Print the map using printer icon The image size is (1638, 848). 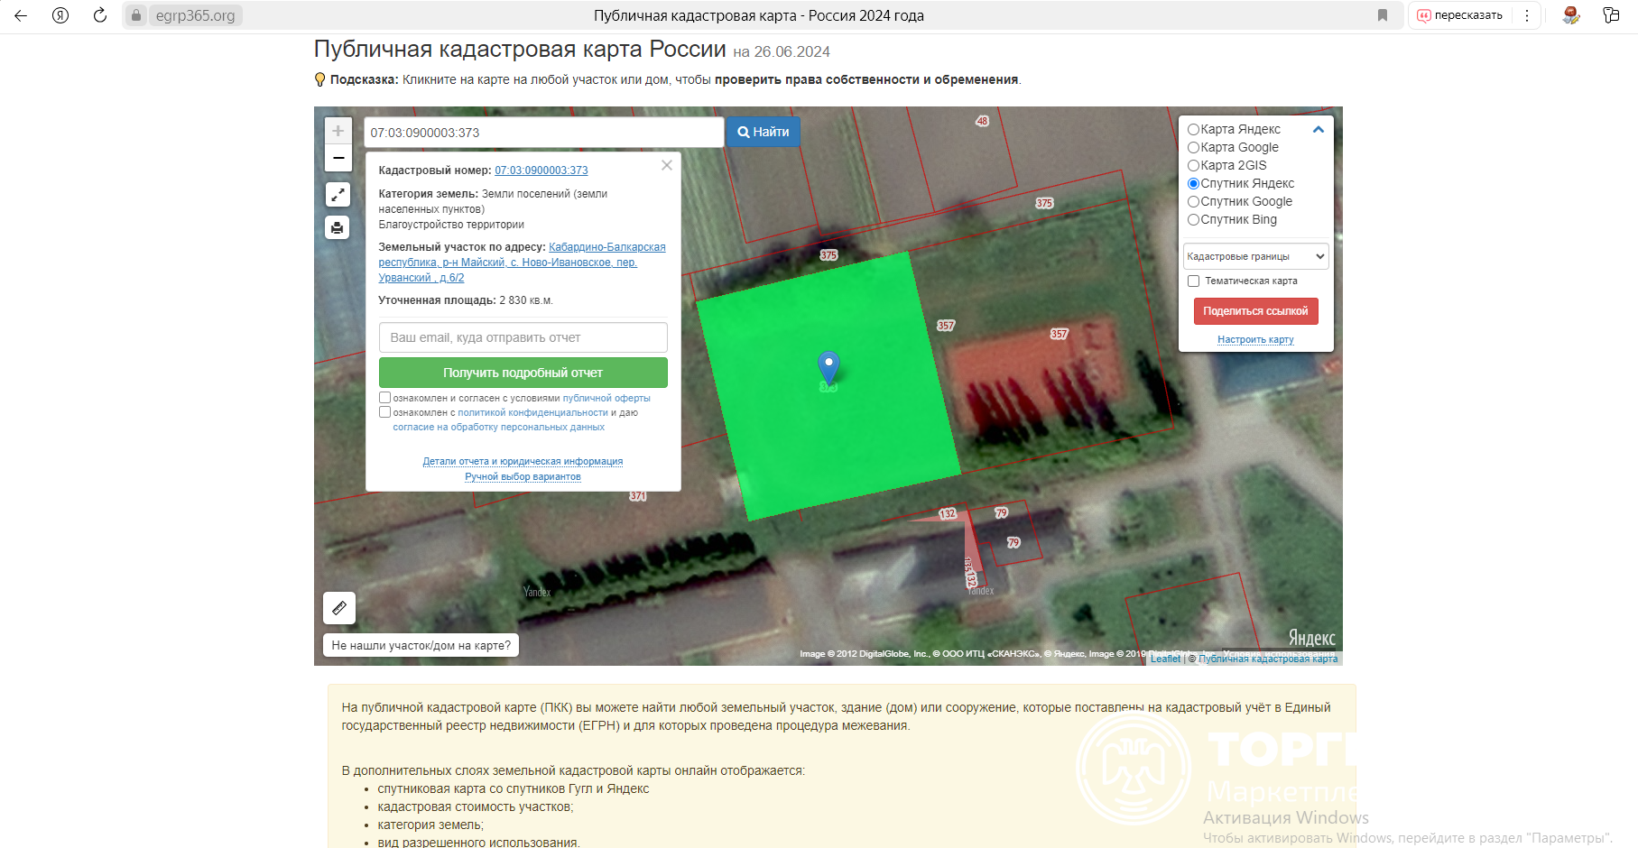(338, 227)
